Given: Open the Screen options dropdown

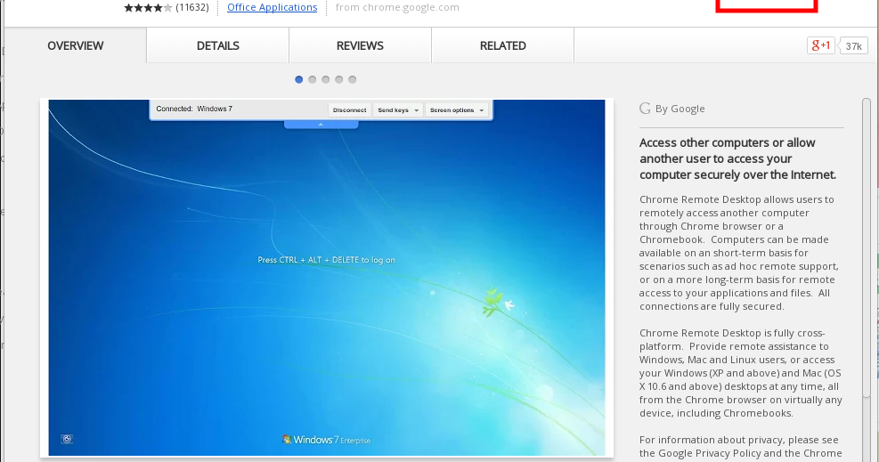Looking at the screenshot, I should [456, 109].
